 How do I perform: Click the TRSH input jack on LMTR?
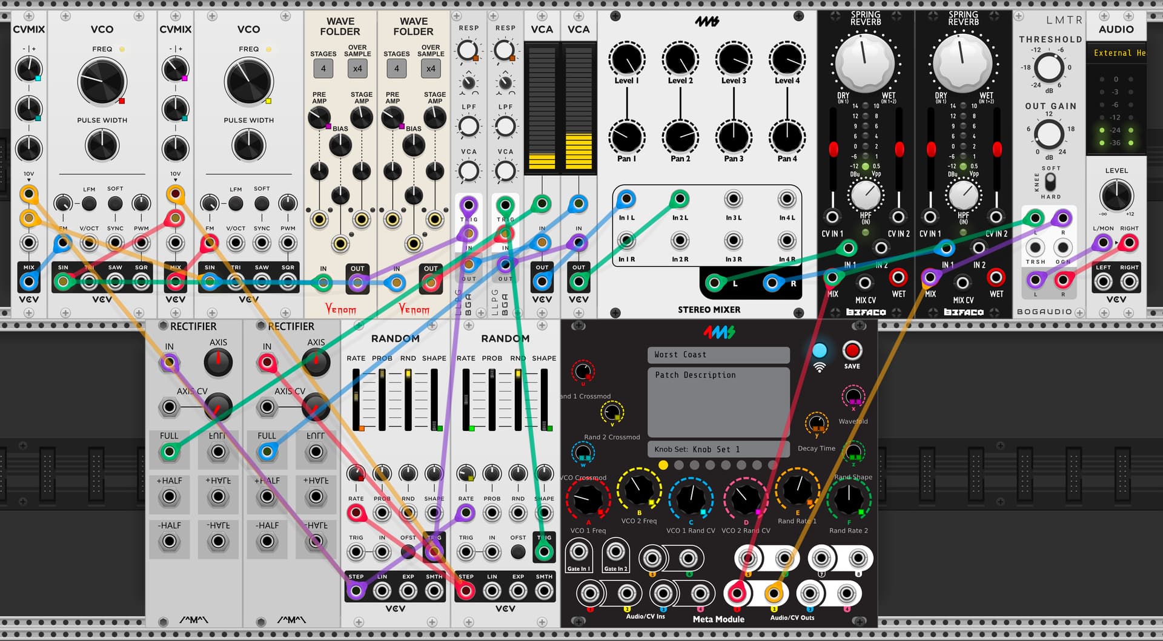point(1035,247)
